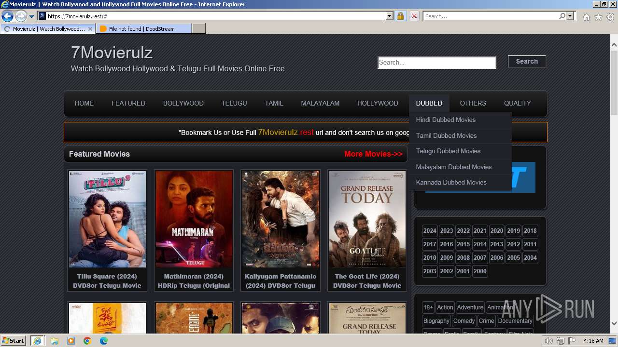The height and width of the screenshot is (347, 618).
Task: Filter by year 2018
Action: [x=530, y=231]
